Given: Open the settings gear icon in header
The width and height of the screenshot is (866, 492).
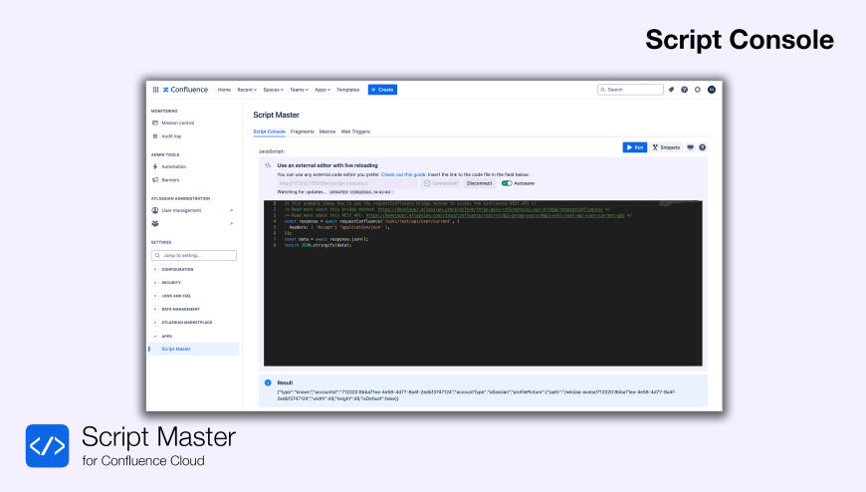Looking at the screenshot, I should (698, 90).
